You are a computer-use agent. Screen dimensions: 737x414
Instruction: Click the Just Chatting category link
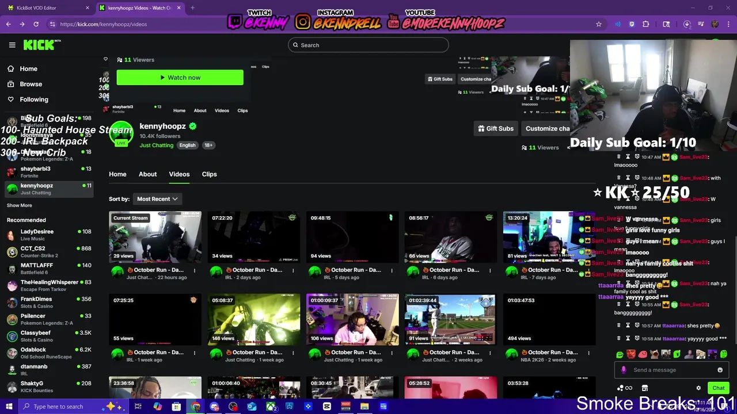point(156,145)
